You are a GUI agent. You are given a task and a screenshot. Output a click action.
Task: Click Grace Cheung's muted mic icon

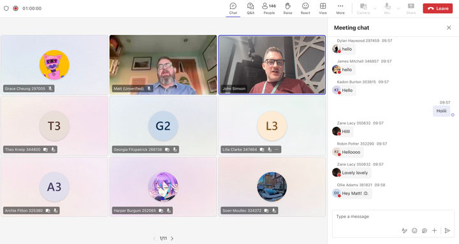coord(50,88)
